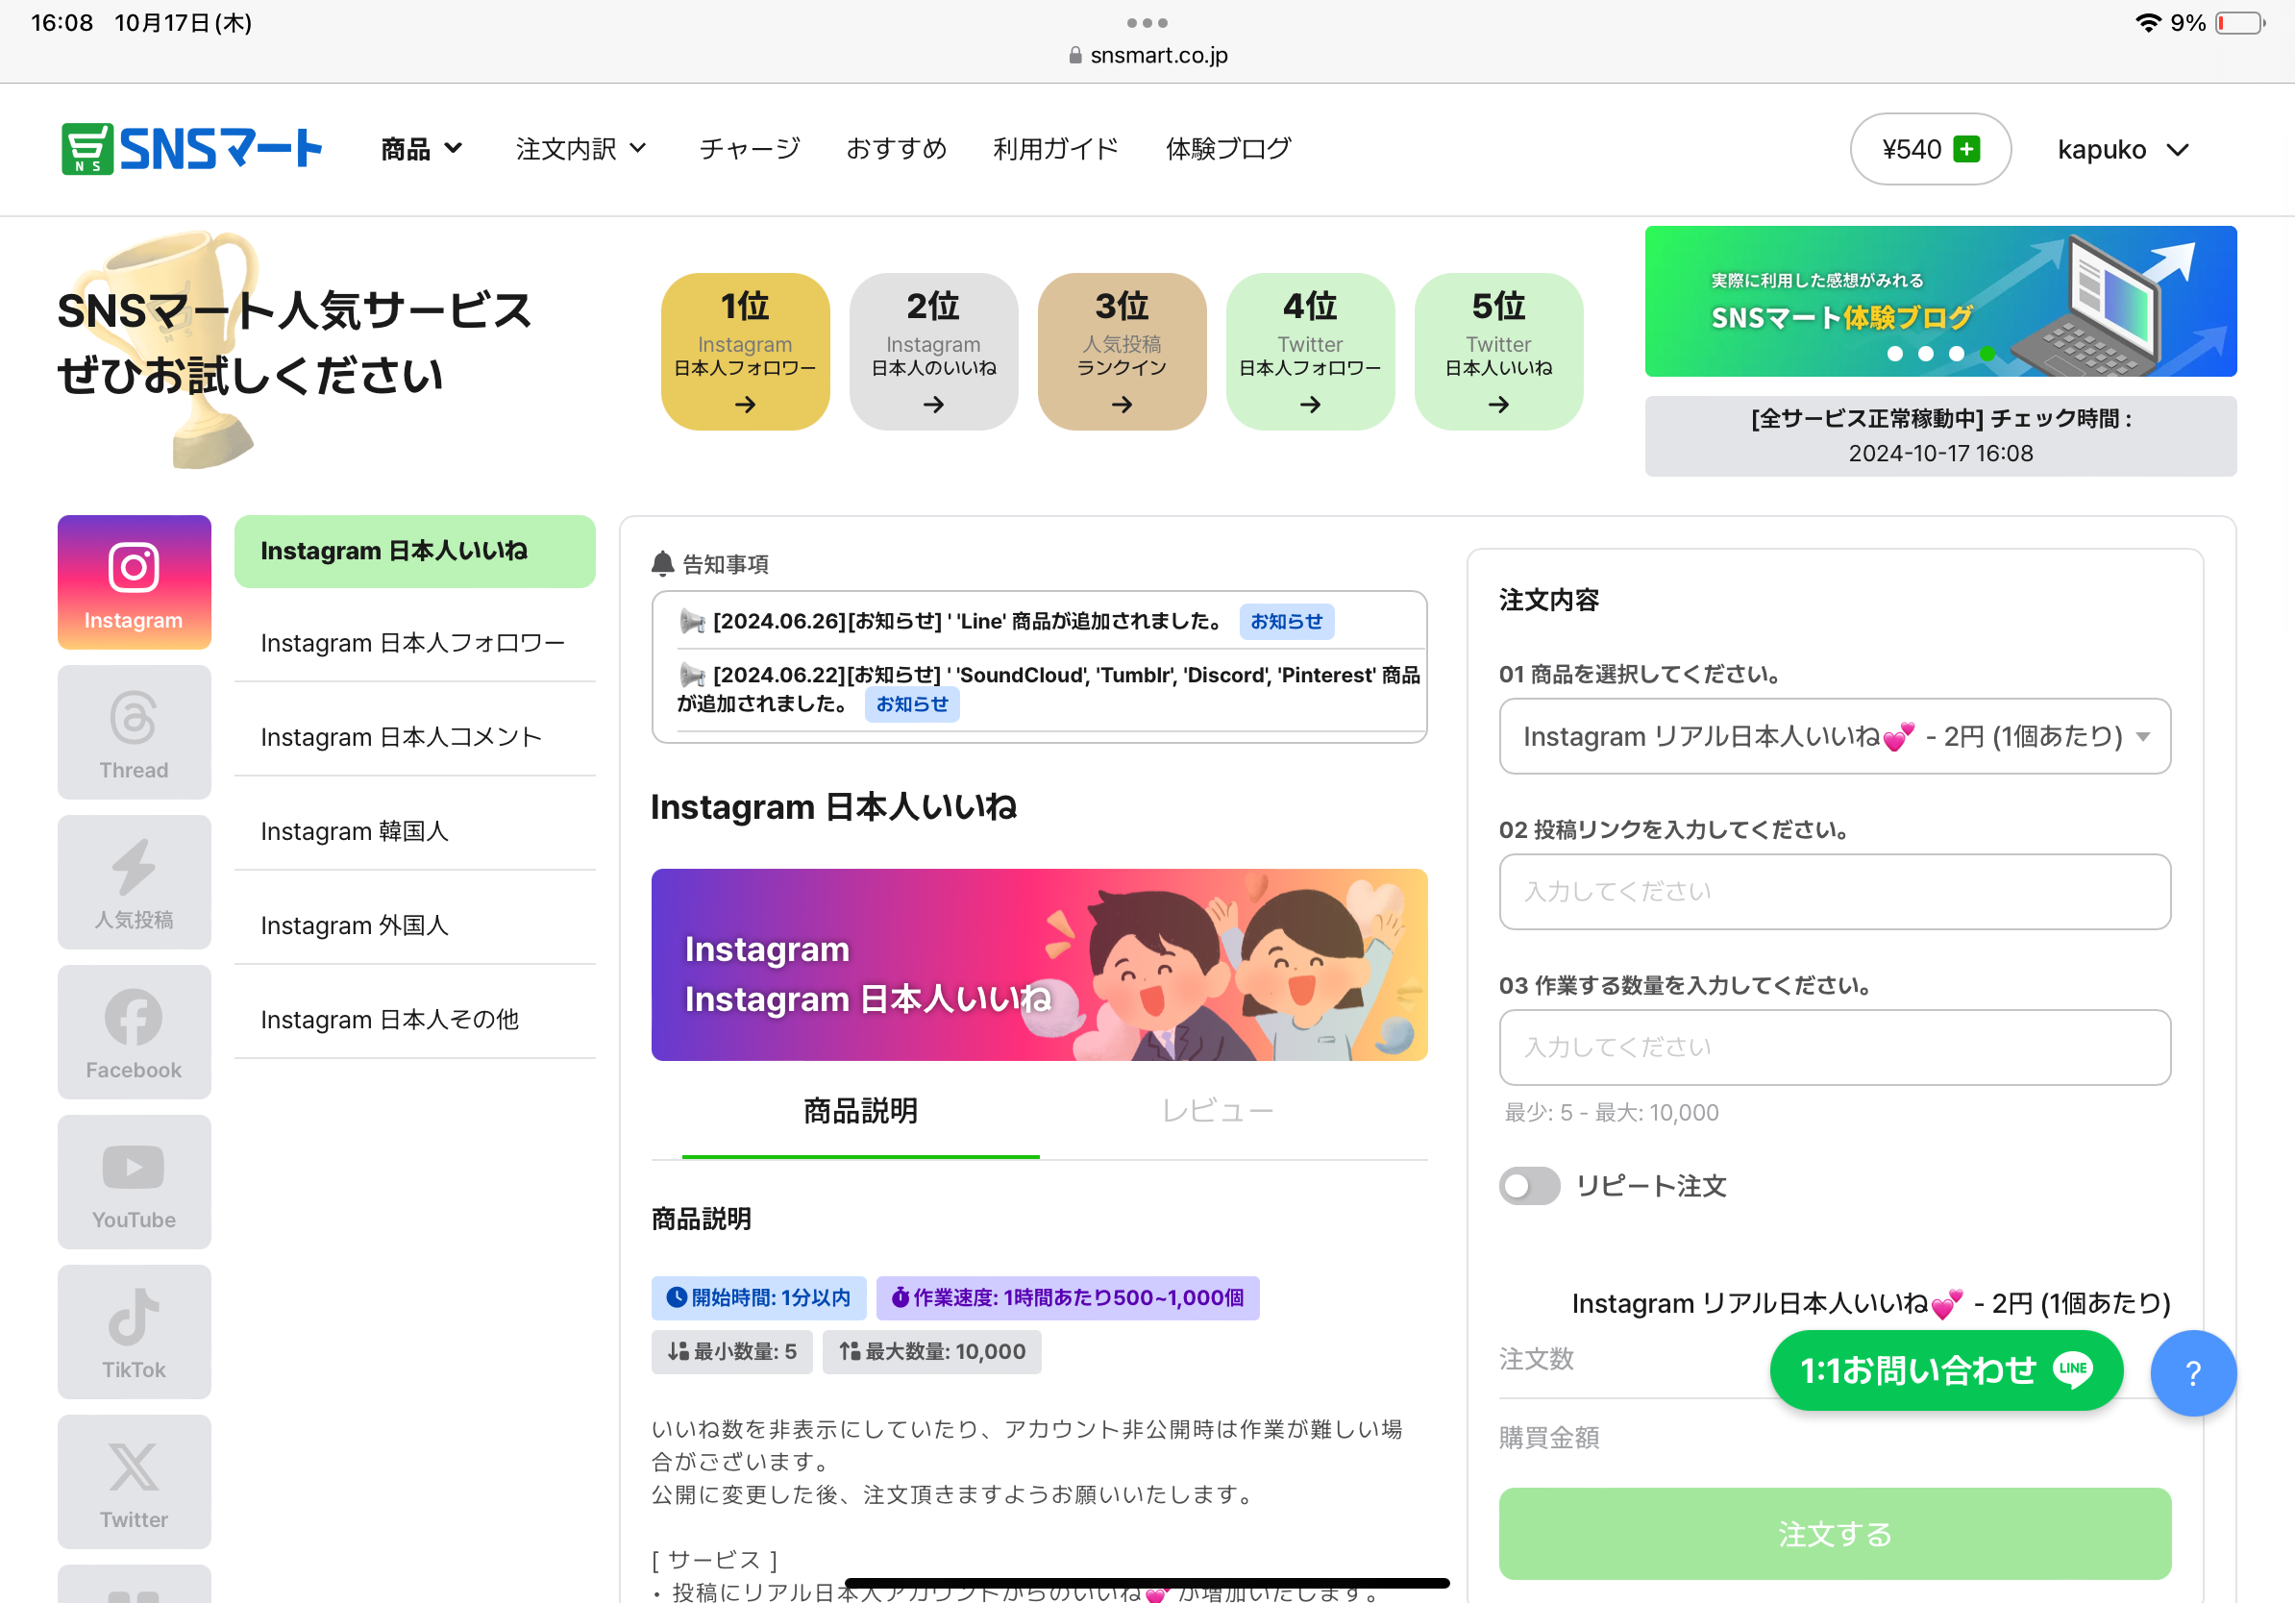This screenshot has width=2295, height=1603.
Task: Click the SNSマート logo
Action: pyautogui.click(x=192, y=149)
